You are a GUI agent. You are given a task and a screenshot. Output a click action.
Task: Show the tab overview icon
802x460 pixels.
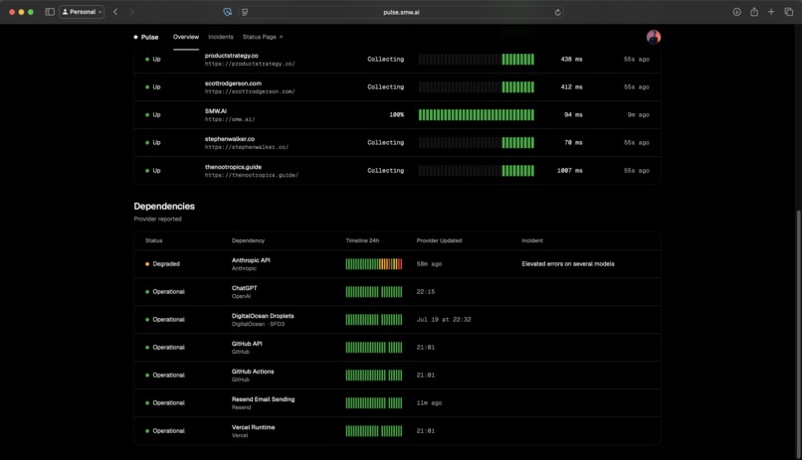pos(789,12)
